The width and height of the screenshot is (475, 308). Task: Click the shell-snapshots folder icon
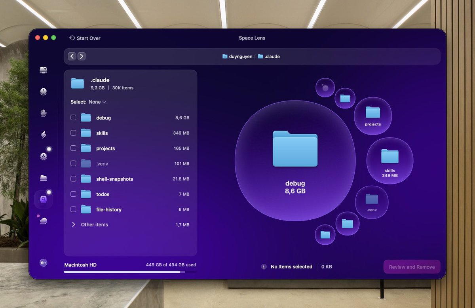coord(86,179)
